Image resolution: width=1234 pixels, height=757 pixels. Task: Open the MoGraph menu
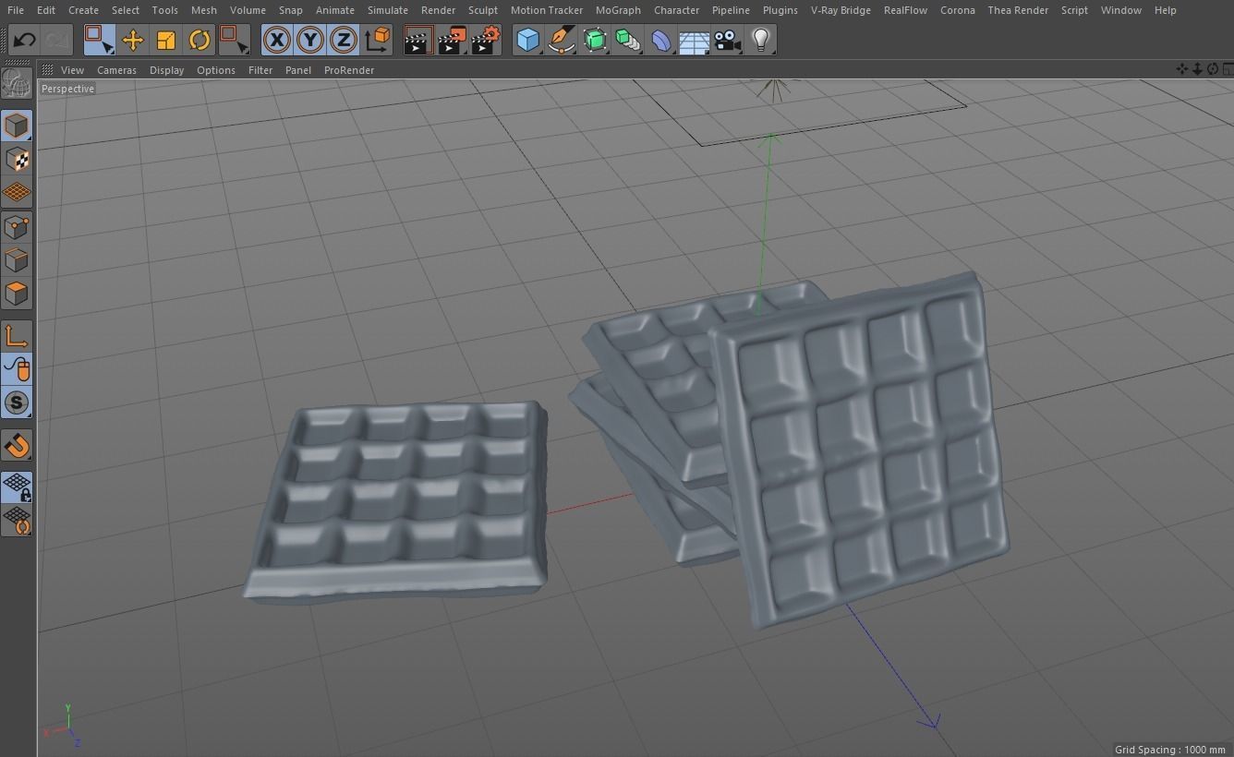(618, 10)
